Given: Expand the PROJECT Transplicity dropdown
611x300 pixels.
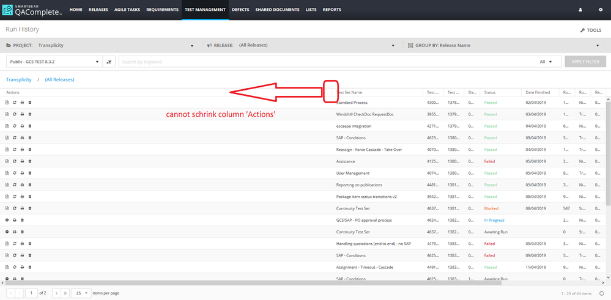Looking at the screenshot, I should [192, 46].
